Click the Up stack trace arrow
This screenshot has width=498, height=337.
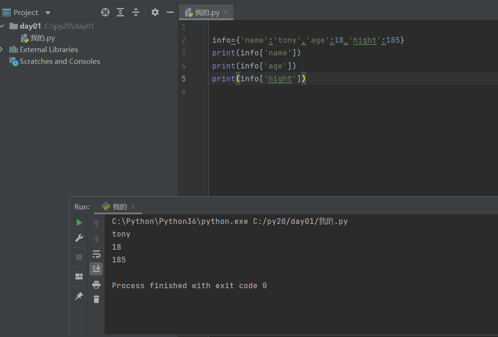click(x=96, y=223)
